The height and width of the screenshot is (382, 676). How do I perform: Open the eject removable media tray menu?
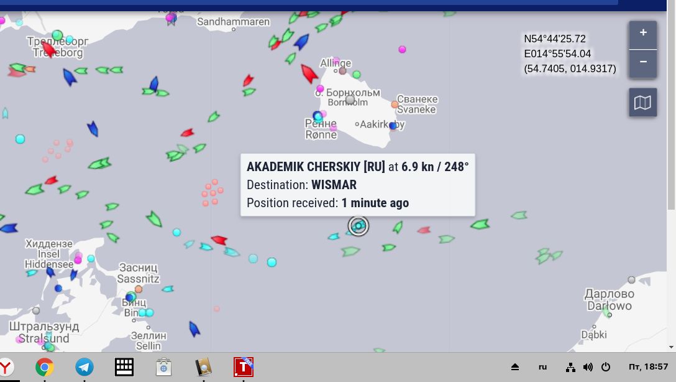(x=514, y=367)
